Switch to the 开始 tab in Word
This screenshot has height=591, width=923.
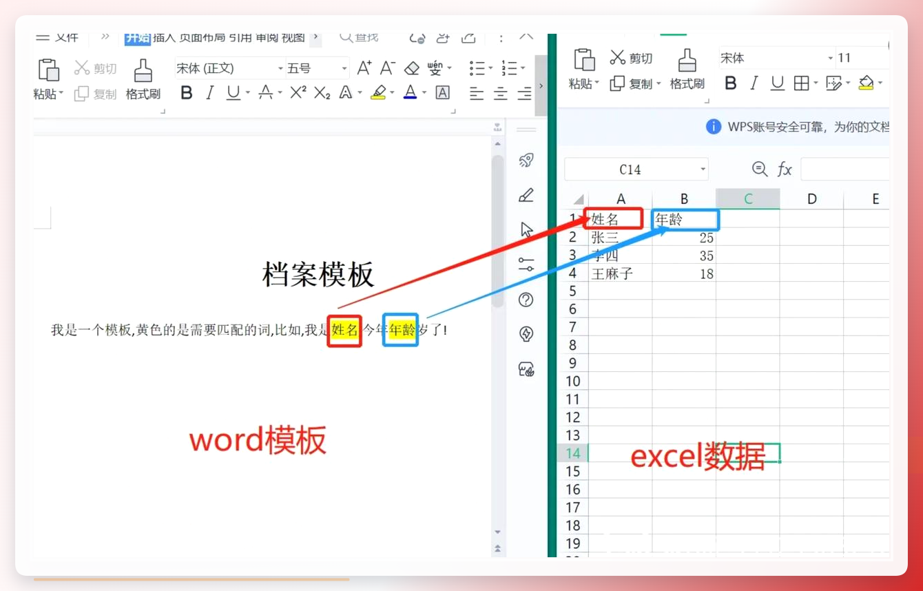click(x=138, y=37)
